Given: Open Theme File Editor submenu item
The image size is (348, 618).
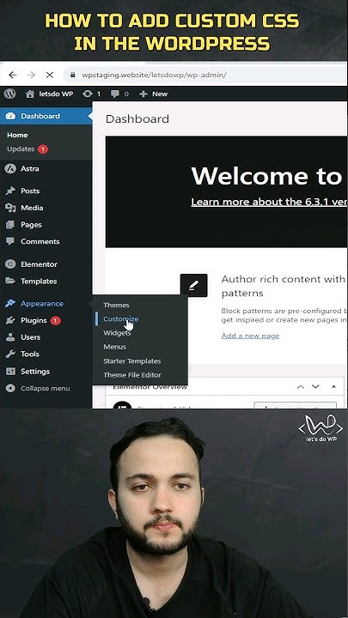Looking at the screenshot, I should click(132, 375).
